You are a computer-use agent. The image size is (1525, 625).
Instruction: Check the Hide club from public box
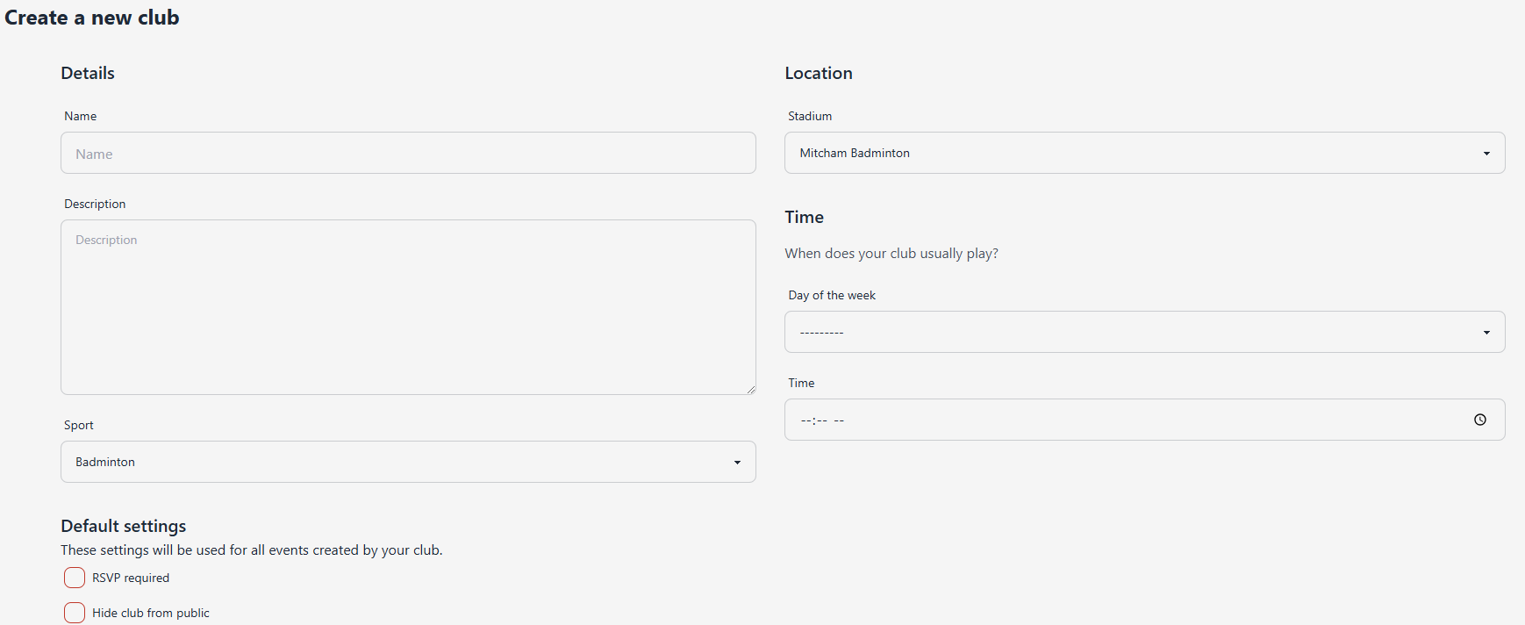[x=75, y=613]
